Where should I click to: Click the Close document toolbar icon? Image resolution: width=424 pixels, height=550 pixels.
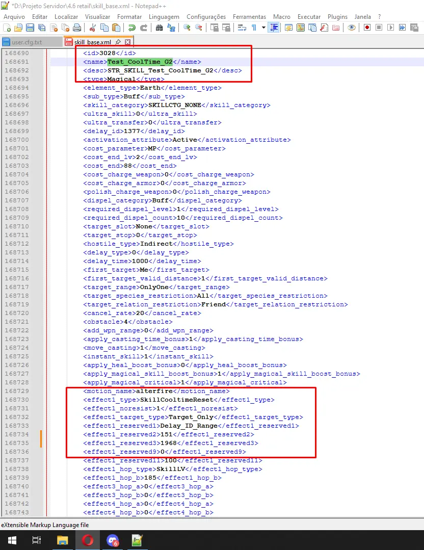click(54, 28)
